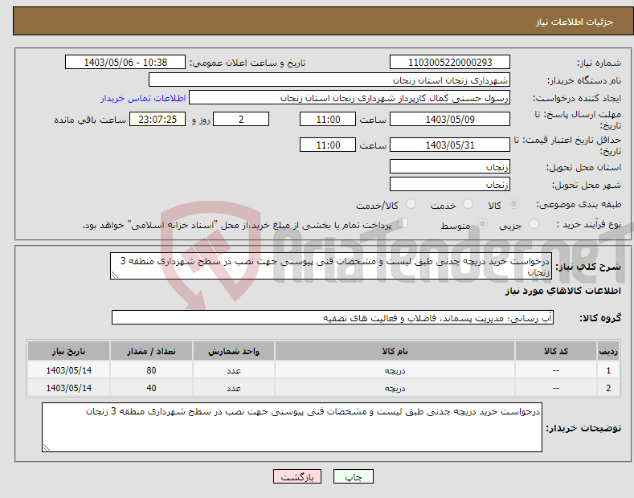Click the اطلاعات کالاهای مورد نیاز heading
Screen dimensions: 634x498
(562, 291)
